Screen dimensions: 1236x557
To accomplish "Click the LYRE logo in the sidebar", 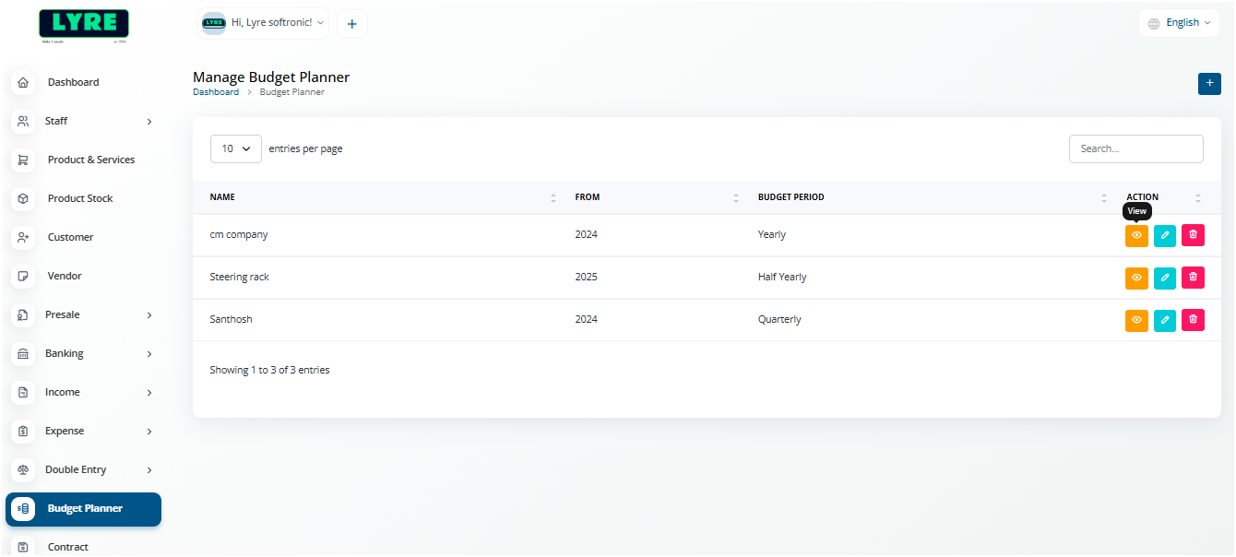I will coord(84,25).
